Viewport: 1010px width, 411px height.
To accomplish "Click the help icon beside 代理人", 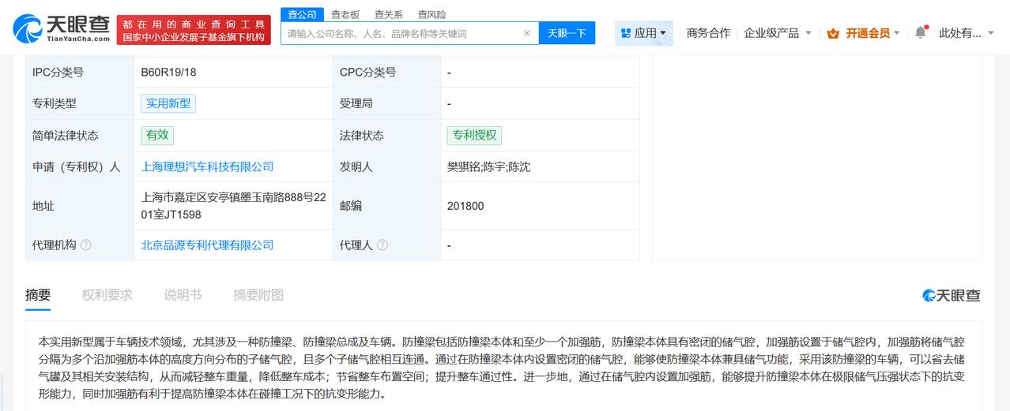I will 382,245.
